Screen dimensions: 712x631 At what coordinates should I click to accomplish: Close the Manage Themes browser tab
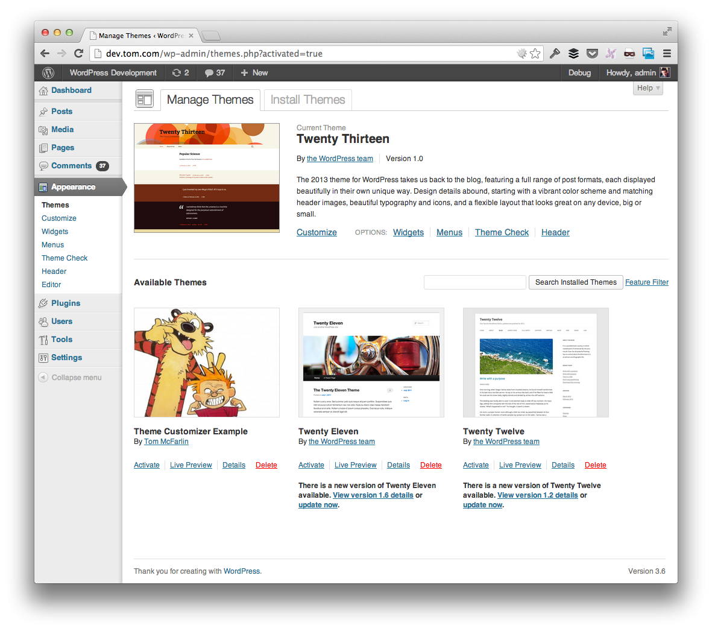tap(191, 36)
